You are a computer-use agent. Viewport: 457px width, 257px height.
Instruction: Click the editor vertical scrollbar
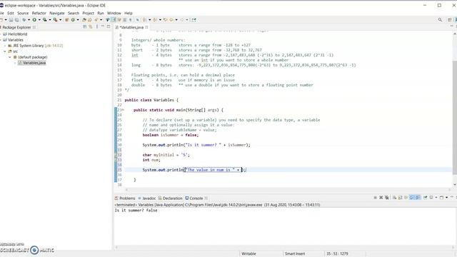[455, 116]
